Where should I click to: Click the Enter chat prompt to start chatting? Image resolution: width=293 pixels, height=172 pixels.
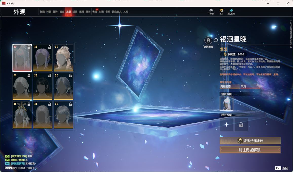(x=20, y=168)
